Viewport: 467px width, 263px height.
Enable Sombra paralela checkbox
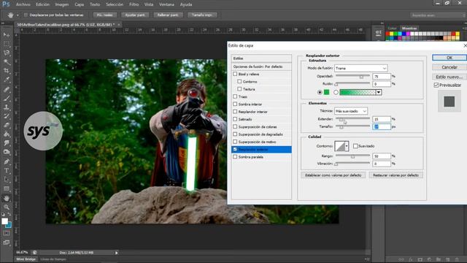[x=235, y=157]
